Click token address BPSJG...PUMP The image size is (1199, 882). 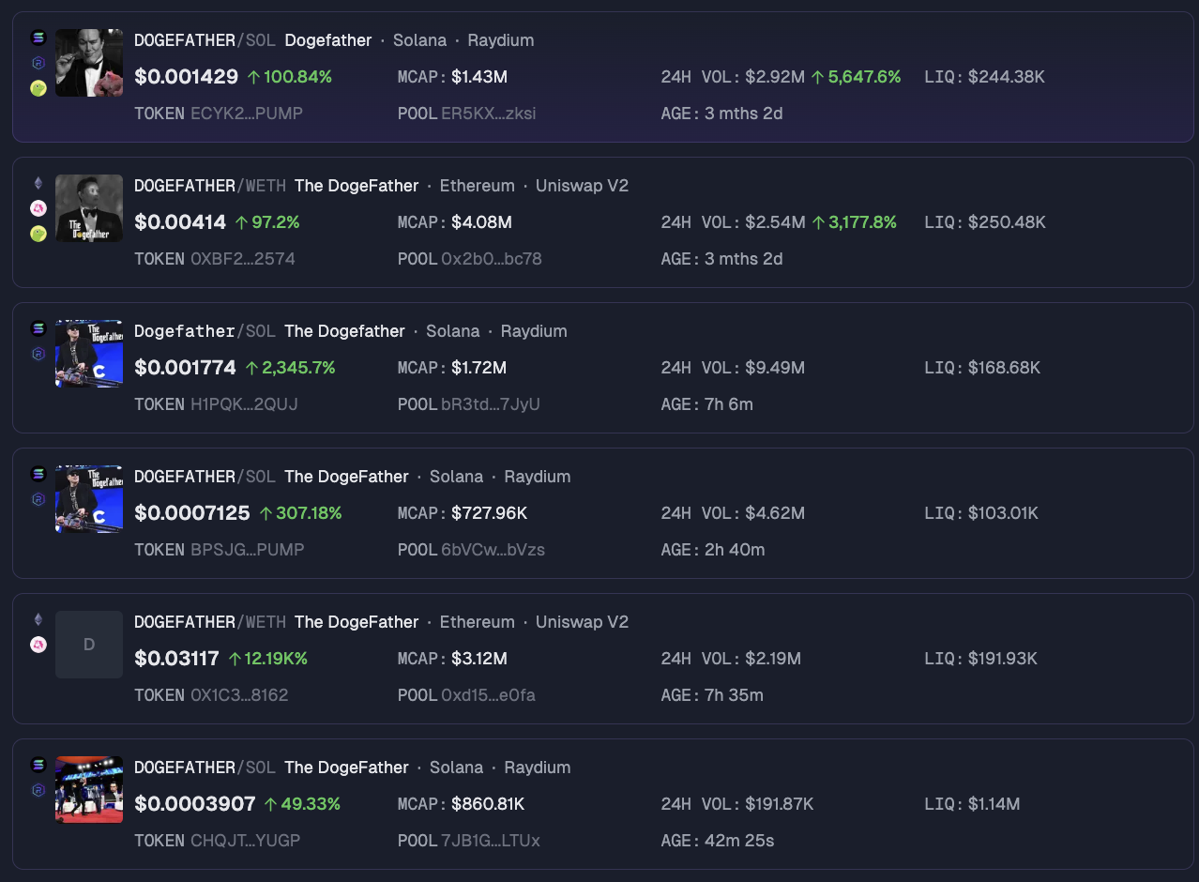pos(248,550)
